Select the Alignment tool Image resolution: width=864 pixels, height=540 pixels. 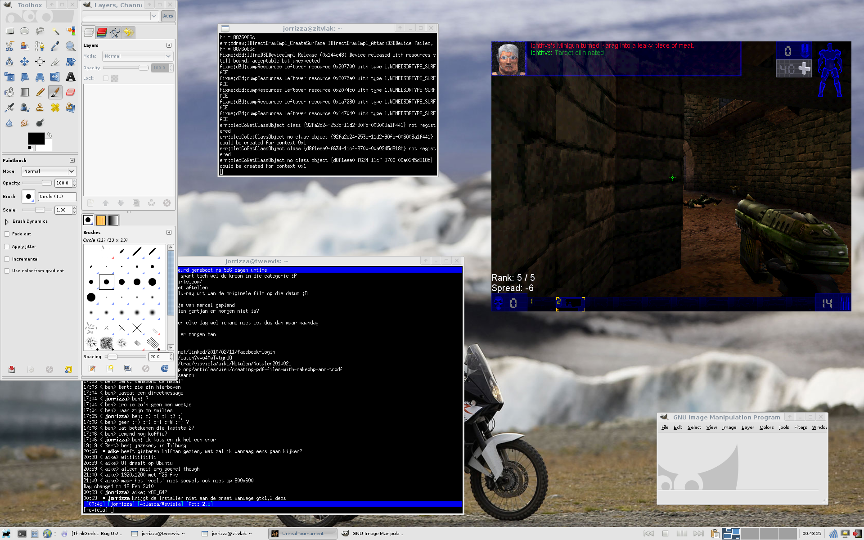click(x=40, y=62)
